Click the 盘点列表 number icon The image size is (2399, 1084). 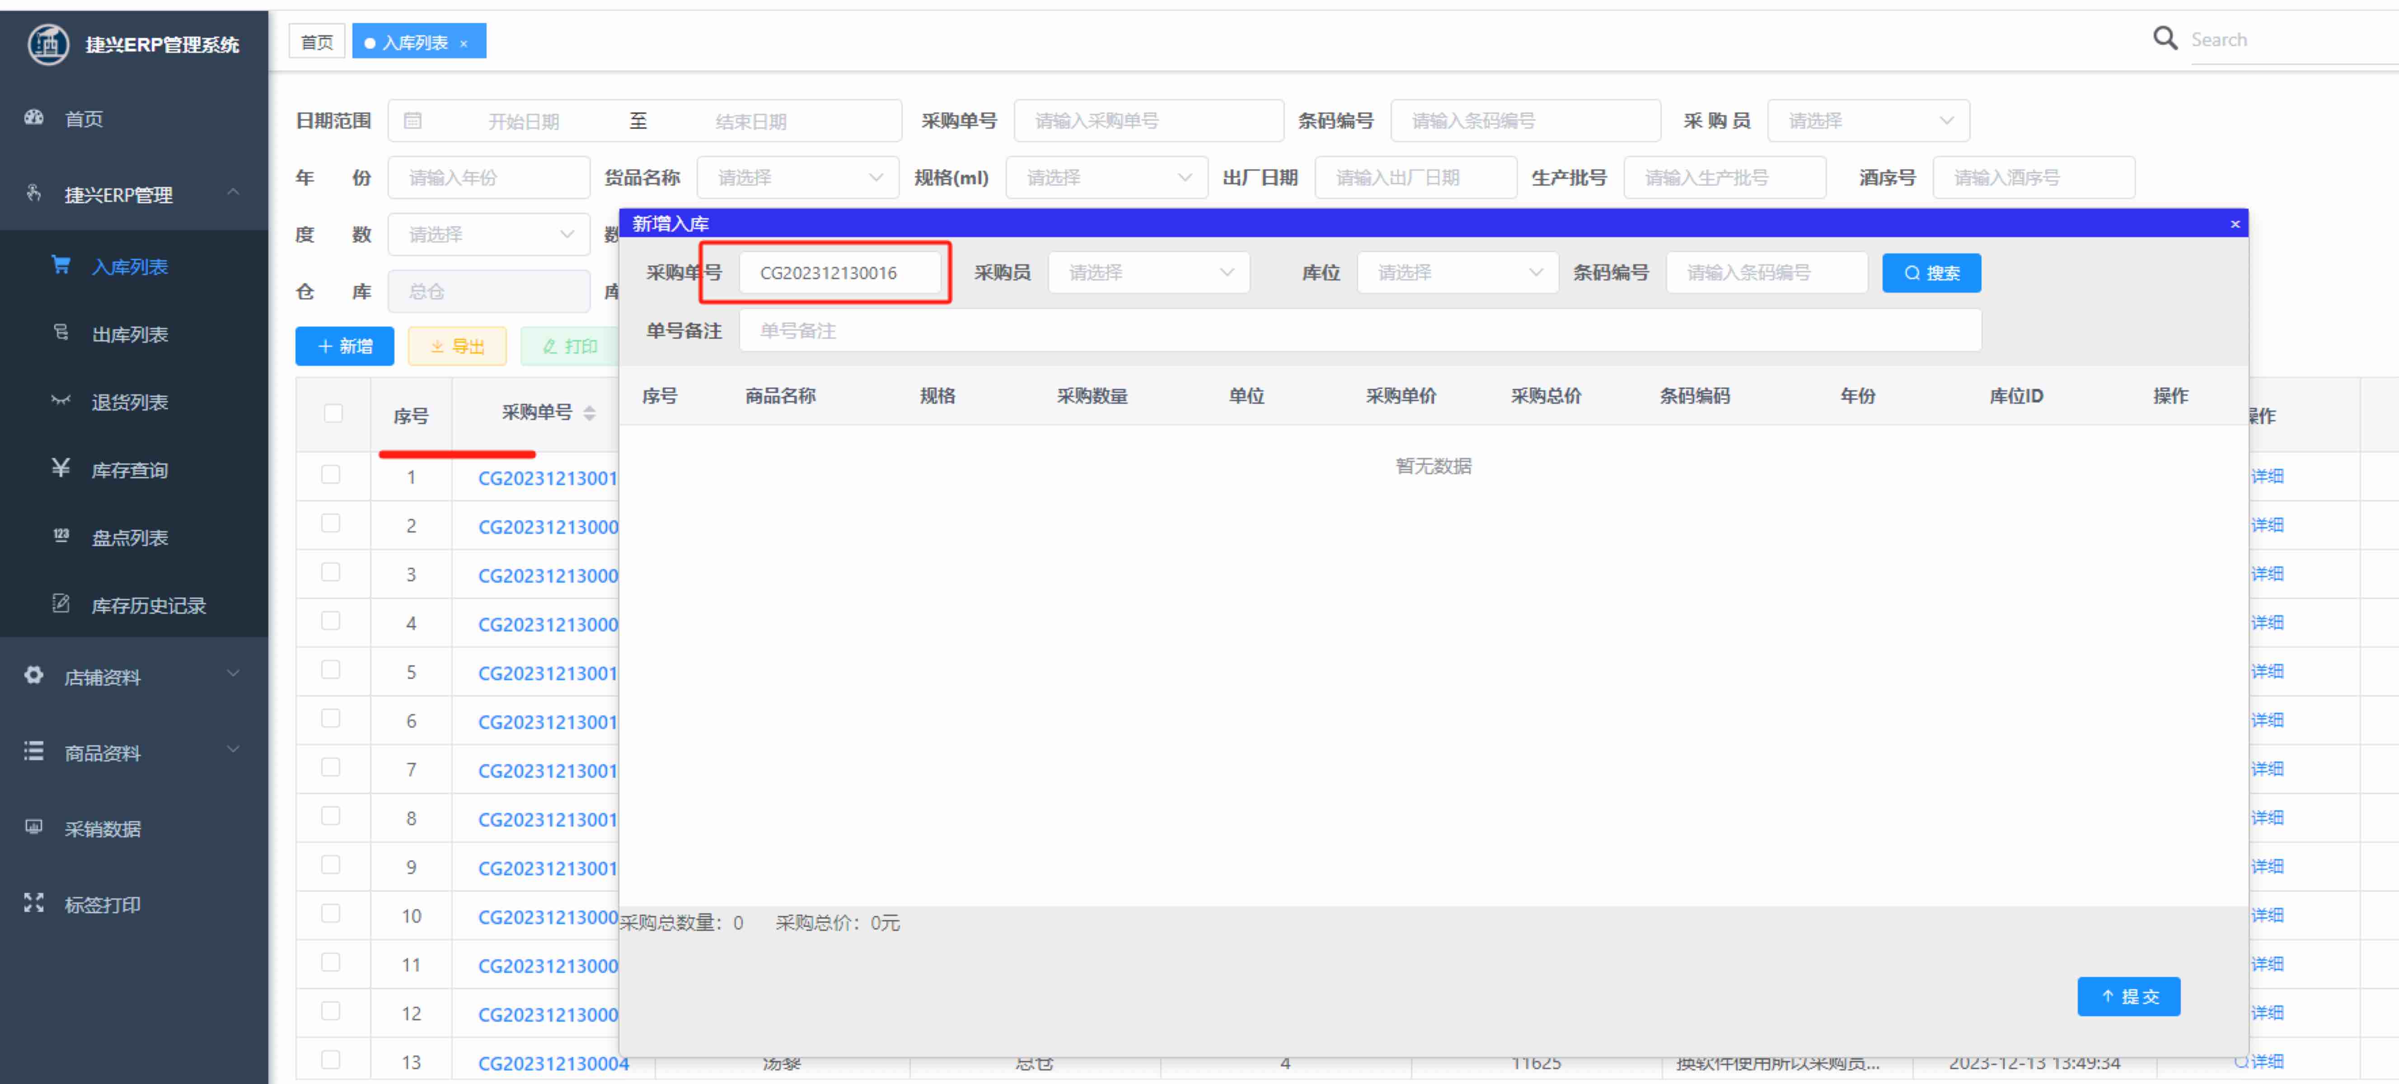pyautogui.click(x=61, y=536)
